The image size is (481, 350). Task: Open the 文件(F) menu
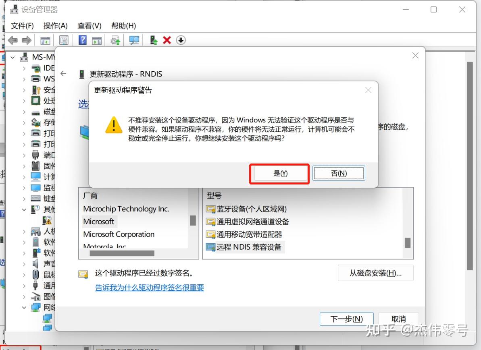click(23, 26)
